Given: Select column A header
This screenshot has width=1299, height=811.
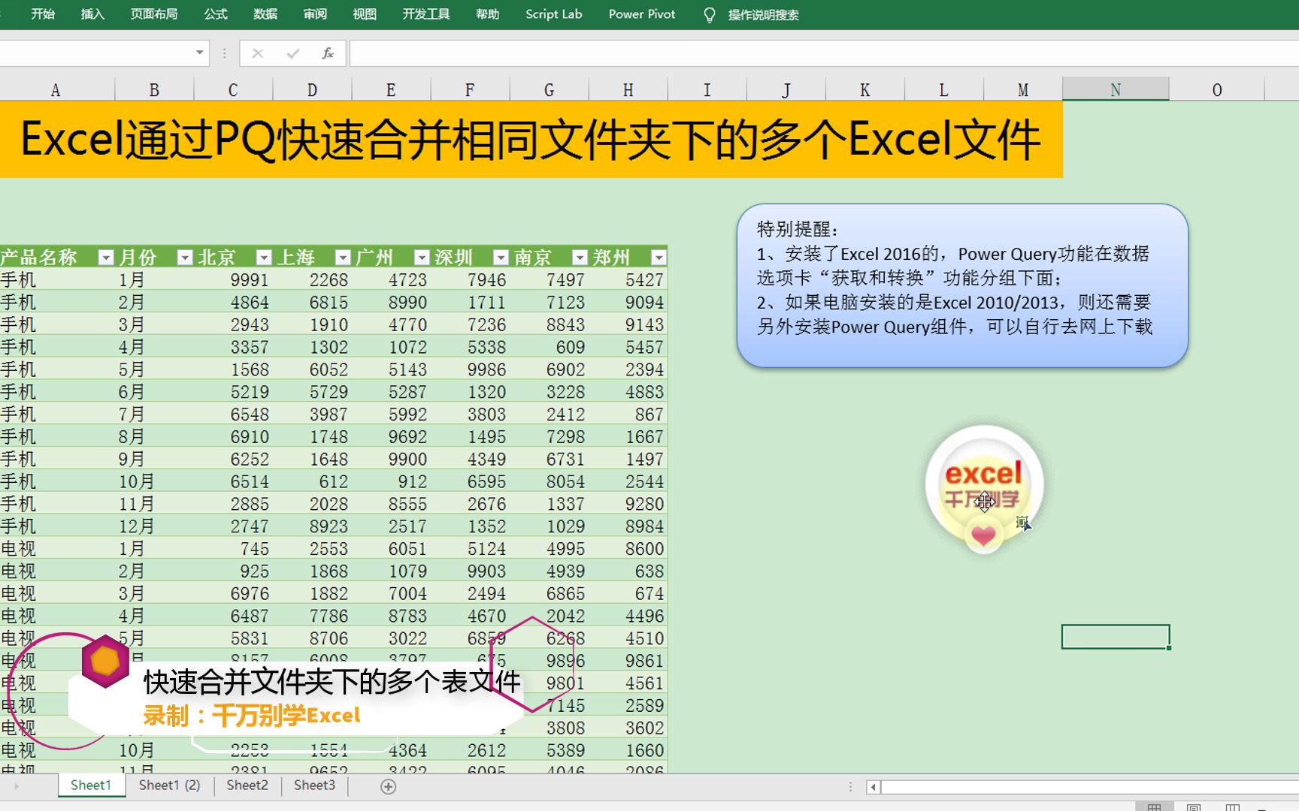Looking at the screenshot, I should coord(56,90).
